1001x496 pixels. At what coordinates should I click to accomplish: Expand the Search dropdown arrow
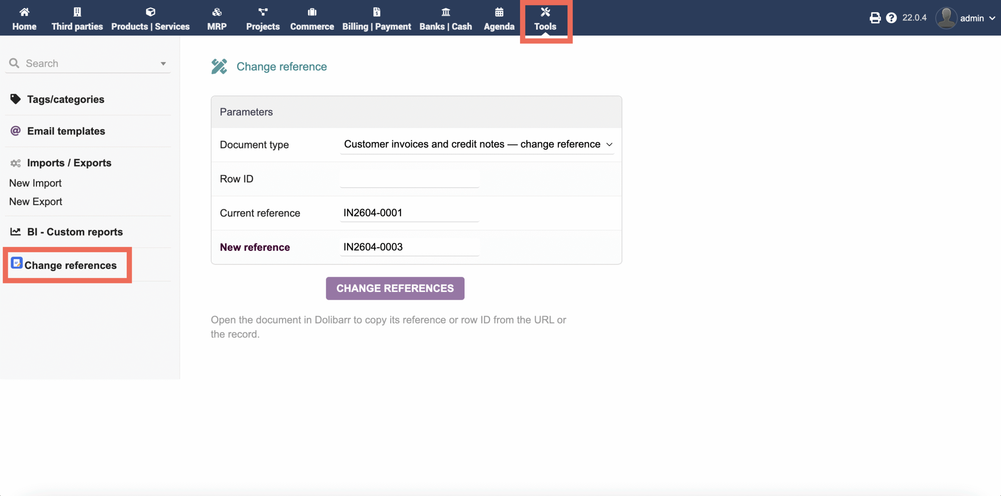coord(163,63)
